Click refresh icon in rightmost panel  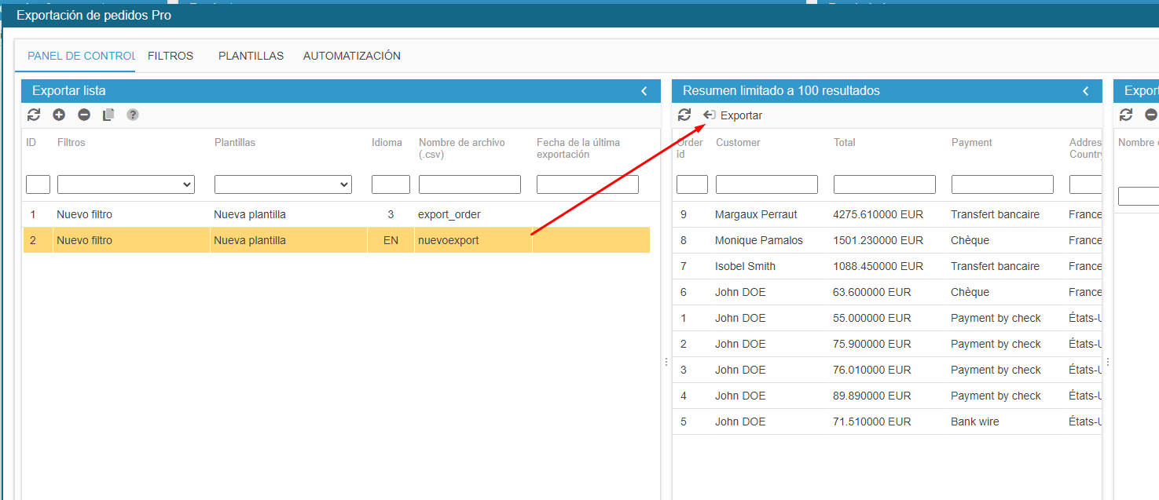coord(1126,115)
